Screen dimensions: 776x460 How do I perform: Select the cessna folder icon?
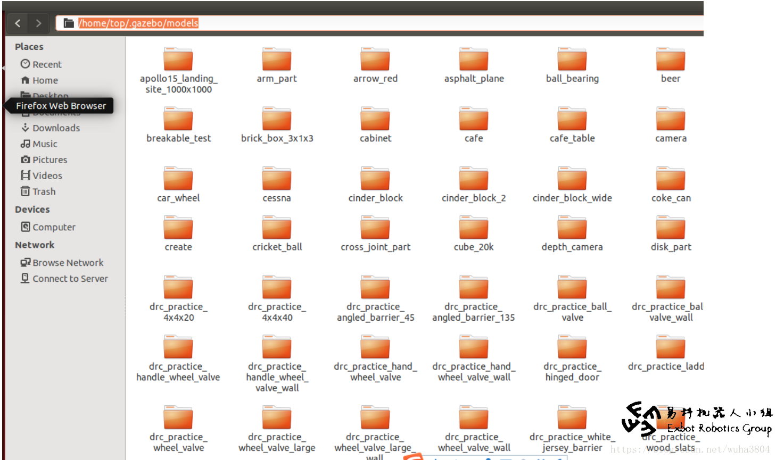[x=277, y=178]
